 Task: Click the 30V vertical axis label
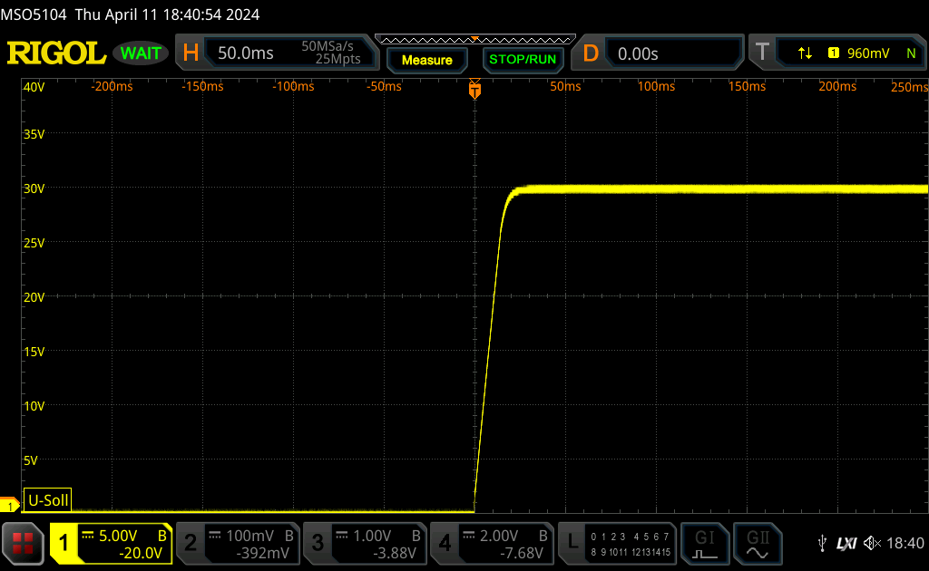[34, 189]
